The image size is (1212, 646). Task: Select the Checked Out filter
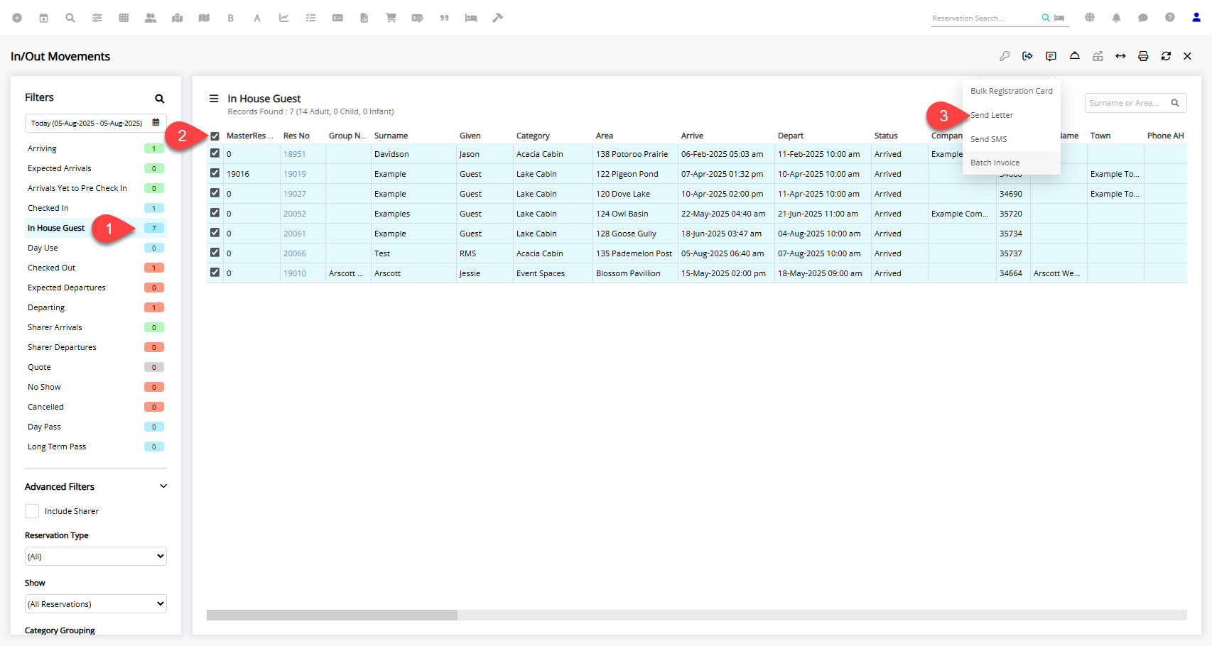pyautogui.click(x=96, y=268)
